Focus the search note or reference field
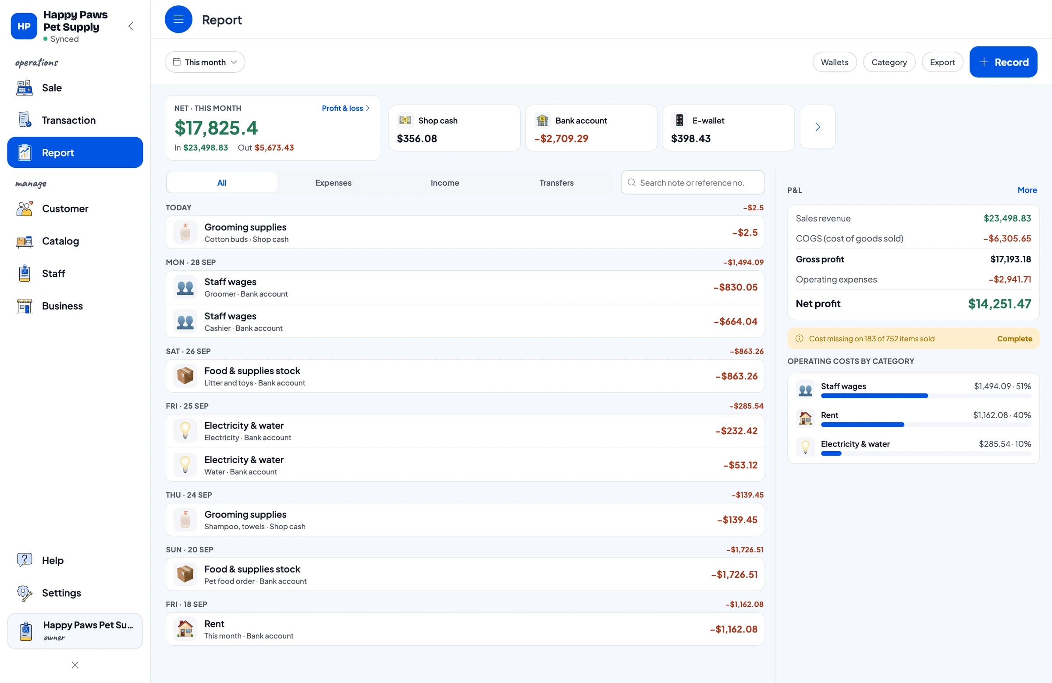 click(x=692, y=183)
